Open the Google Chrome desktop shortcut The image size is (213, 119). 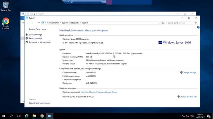[6, 23]
